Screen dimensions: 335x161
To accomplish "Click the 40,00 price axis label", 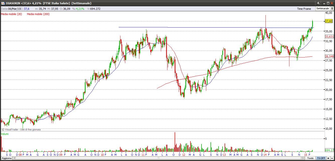I will coord(329,13).
